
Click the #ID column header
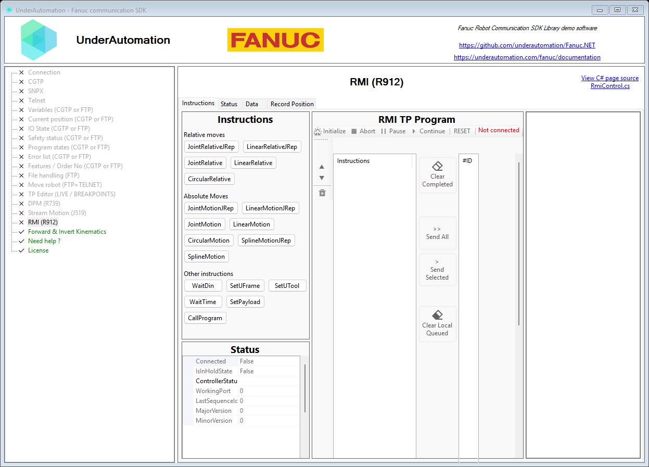468,161
